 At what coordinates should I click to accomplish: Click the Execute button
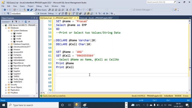click(x=42, y=13)
